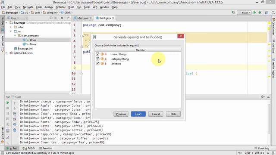
Task: Open Search Everywhere with the magnifier icon
Action: tap(273, 12)
